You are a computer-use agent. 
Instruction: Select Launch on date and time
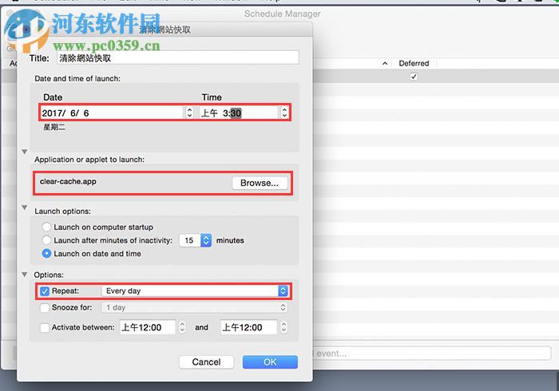(46, 254)
